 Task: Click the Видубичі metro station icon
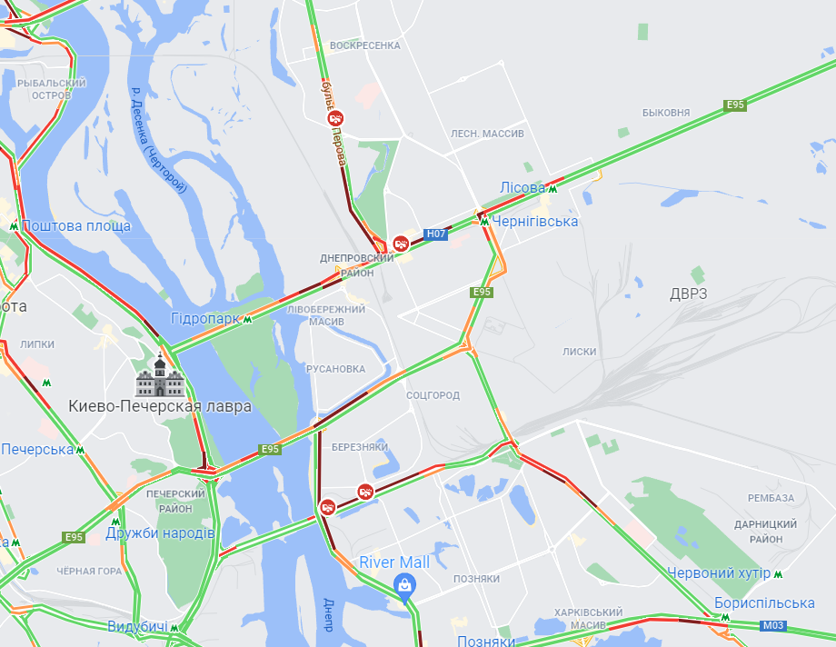[x=174, y=628]
